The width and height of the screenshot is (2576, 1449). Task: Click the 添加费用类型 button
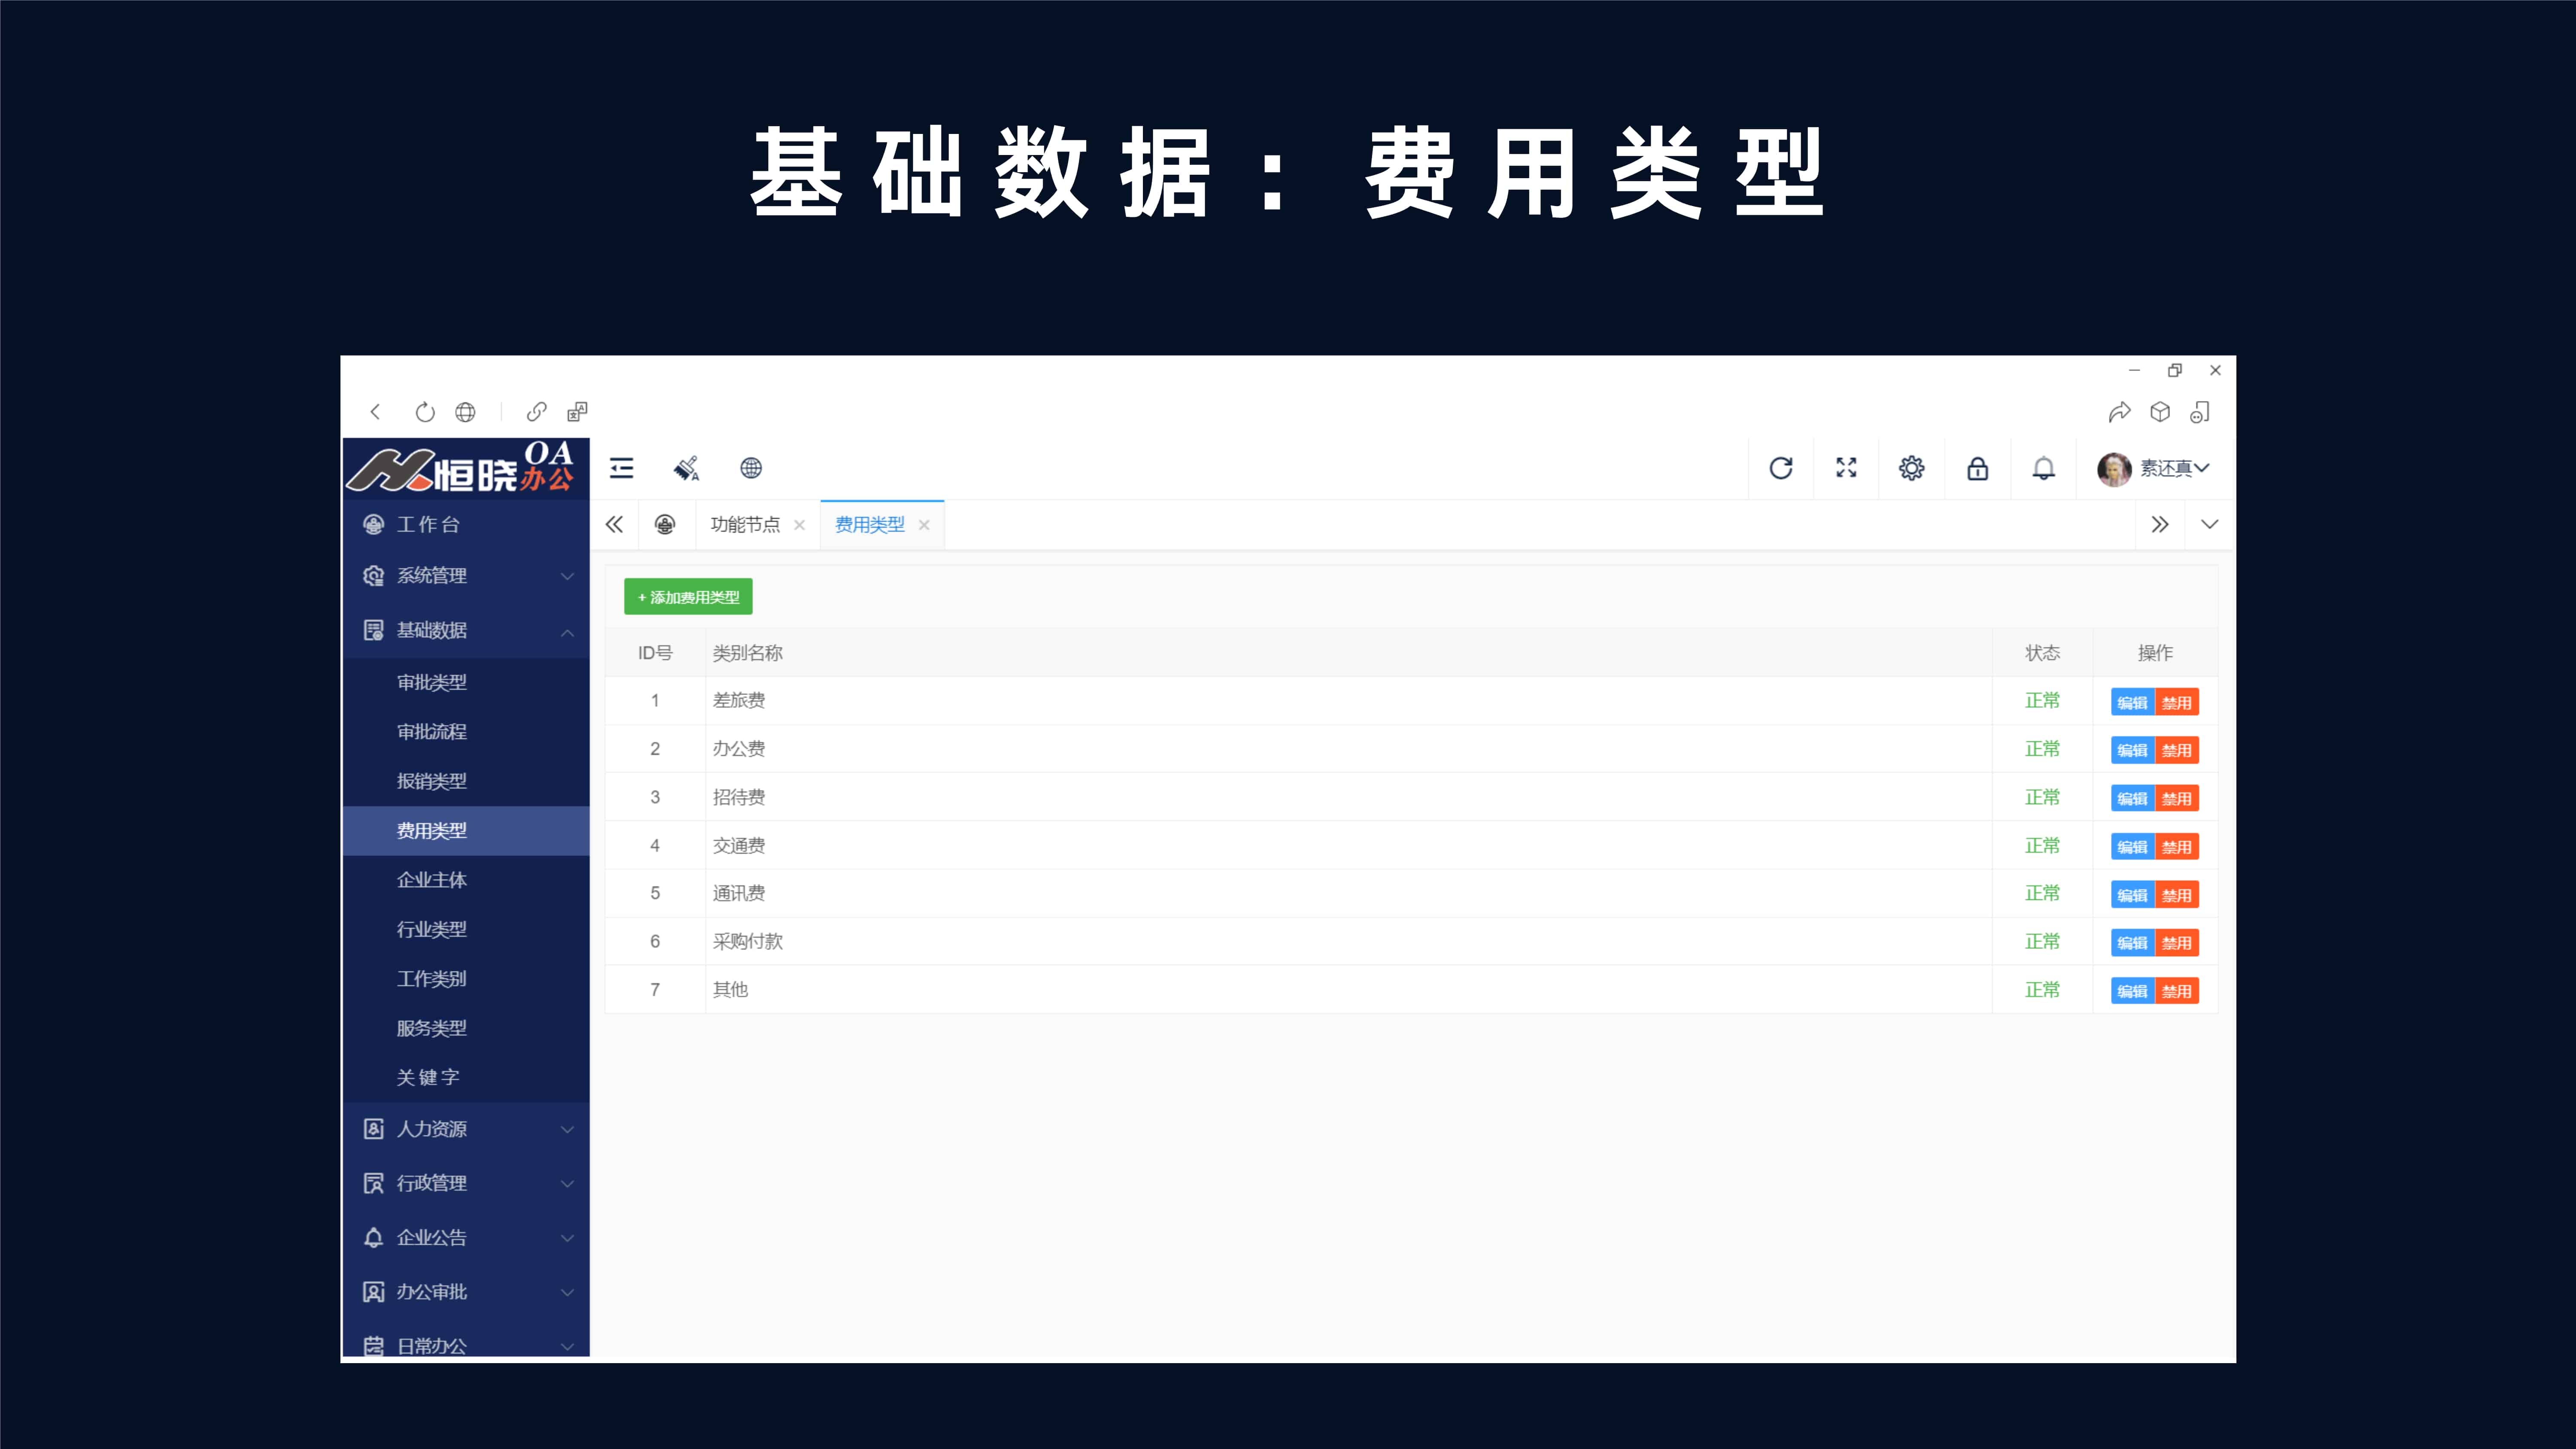[x=688, y=597]
